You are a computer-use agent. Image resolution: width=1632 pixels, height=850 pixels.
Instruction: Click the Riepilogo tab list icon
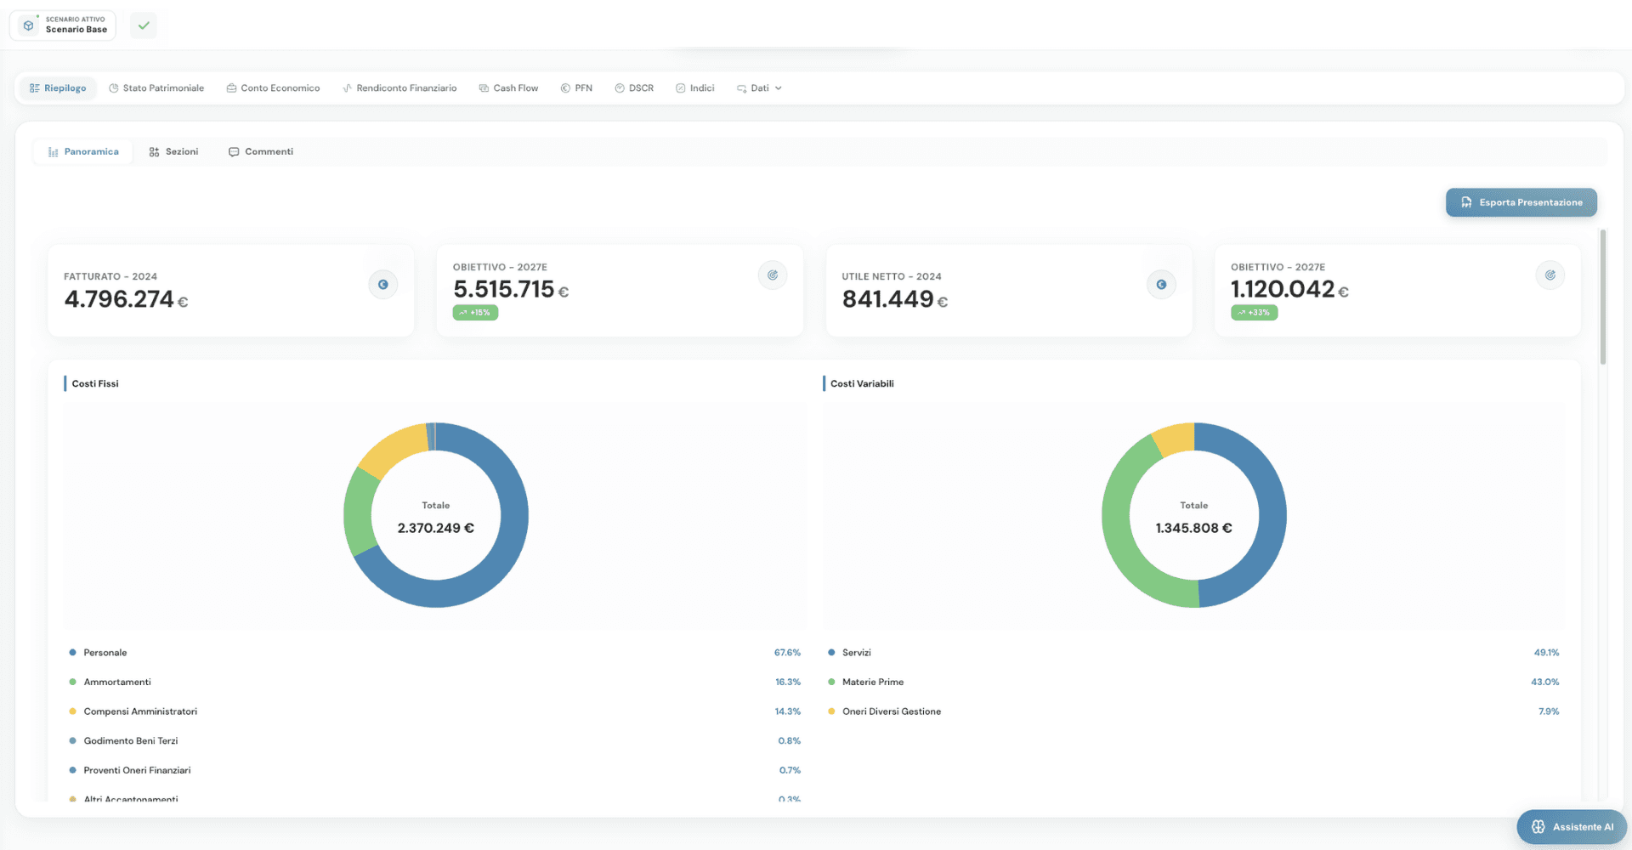(35, 88)
